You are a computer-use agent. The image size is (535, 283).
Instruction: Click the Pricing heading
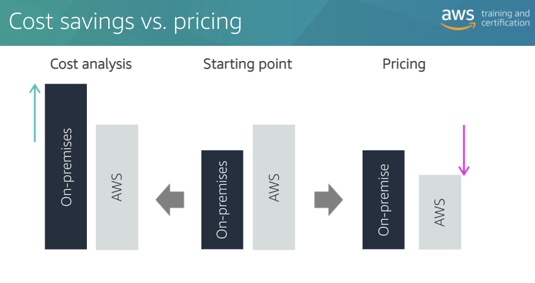tap(404, 64)
